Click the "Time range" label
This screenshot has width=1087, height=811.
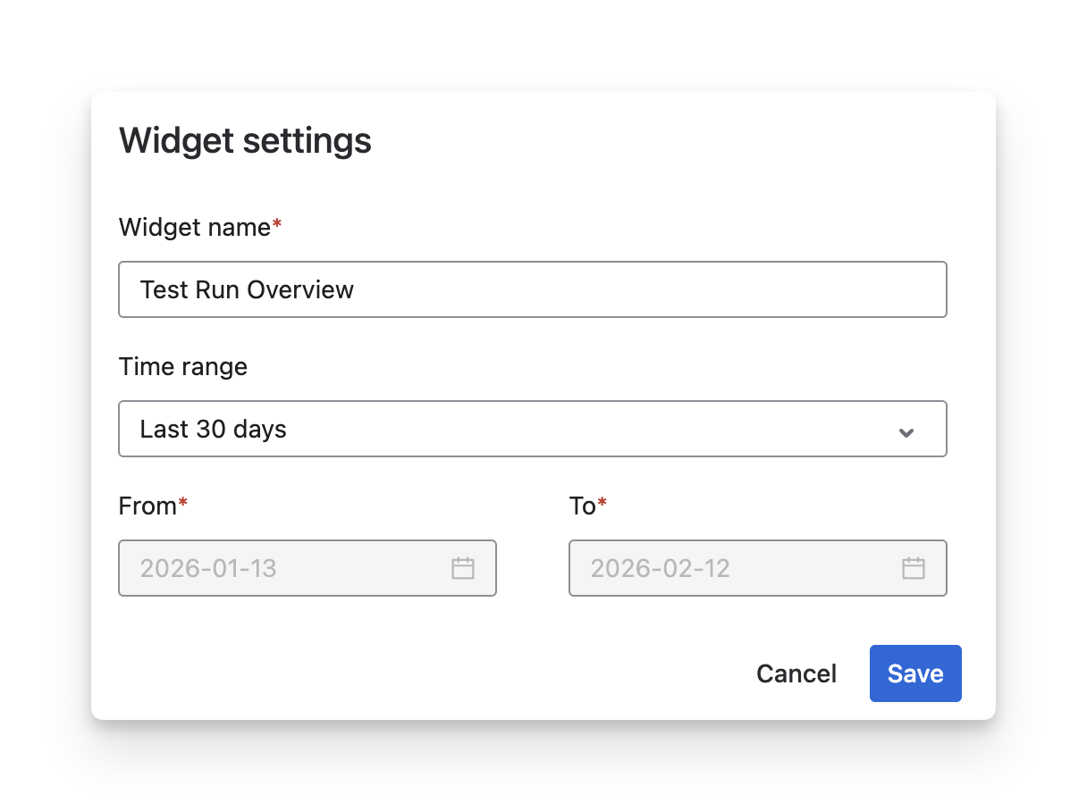click(183, 367)
